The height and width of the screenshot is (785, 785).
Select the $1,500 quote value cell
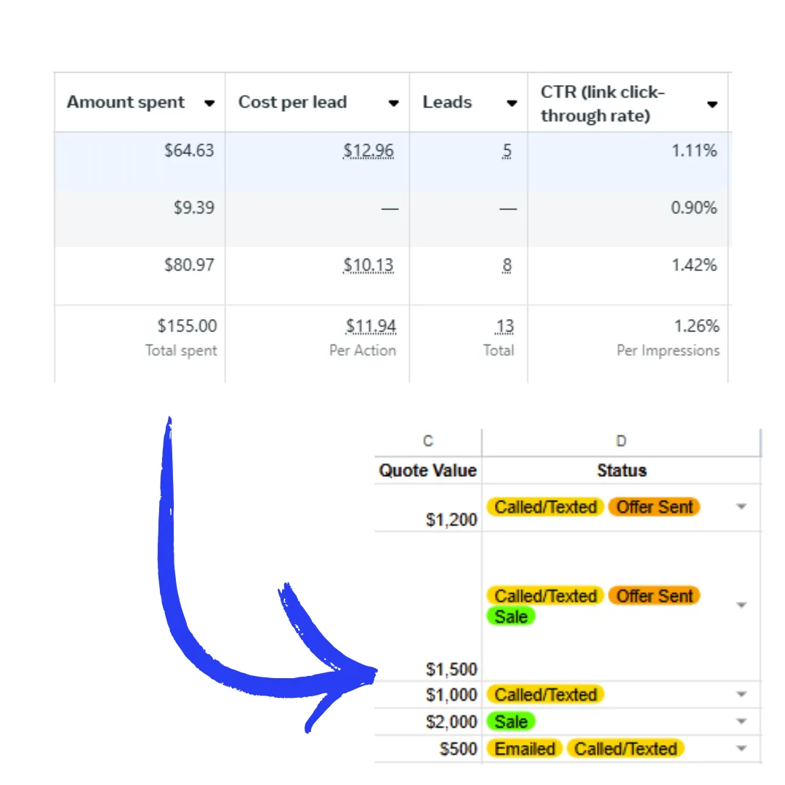tap(428, 606)
